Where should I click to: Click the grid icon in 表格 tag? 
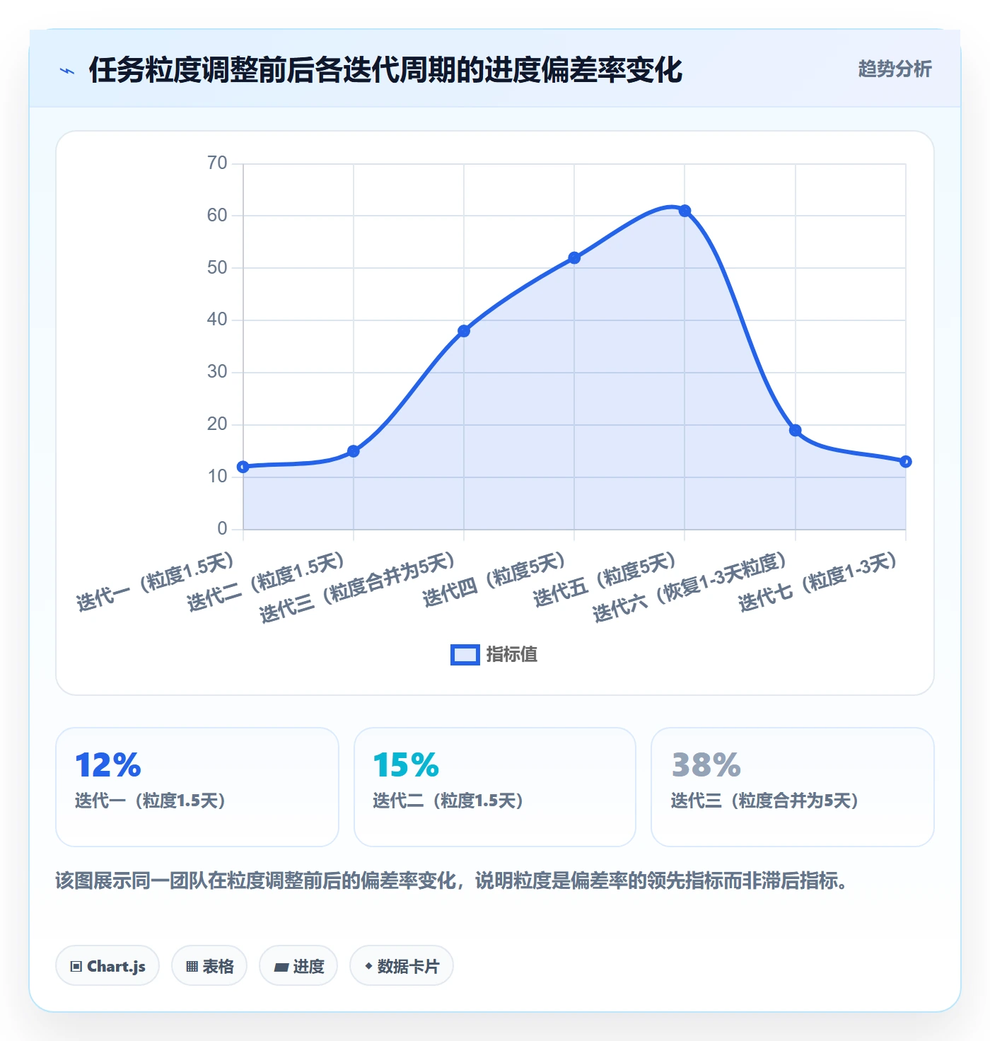(x=192, y=967)
